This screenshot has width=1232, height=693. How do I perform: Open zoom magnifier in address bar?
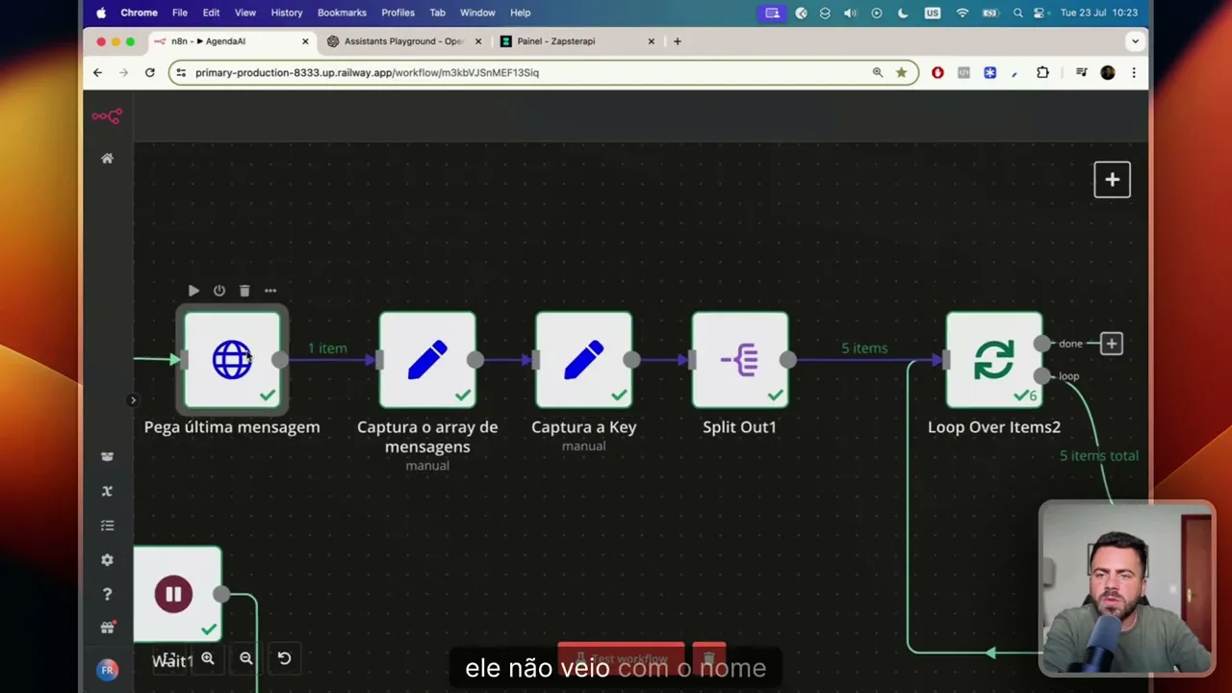click(877, 72)
